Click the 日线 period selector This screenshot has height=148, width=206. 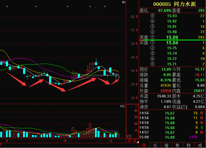[x=132, y=141]
